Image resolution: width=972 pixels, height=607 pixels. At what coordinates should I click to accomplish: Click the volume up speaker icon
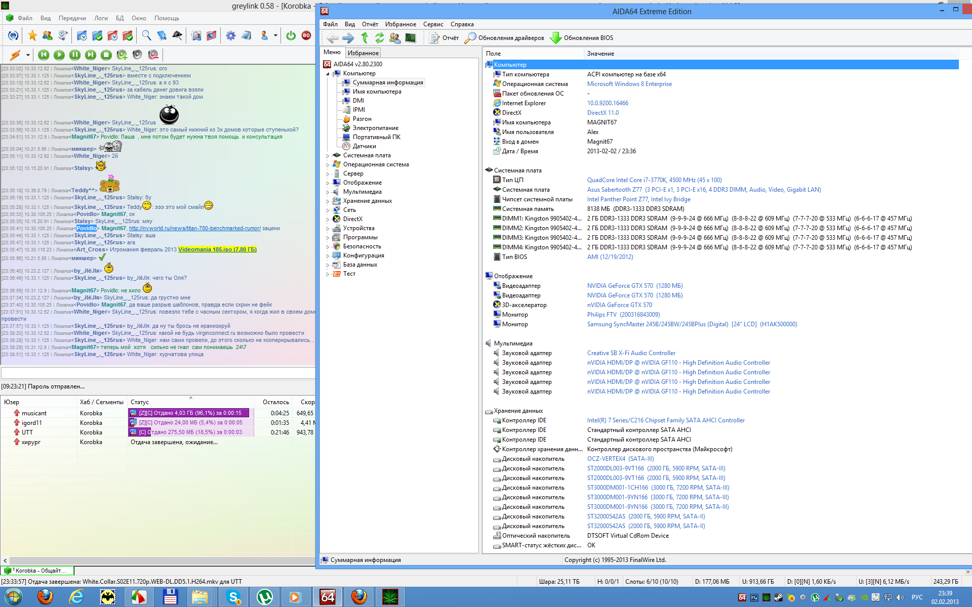click(x=122, y=55)
